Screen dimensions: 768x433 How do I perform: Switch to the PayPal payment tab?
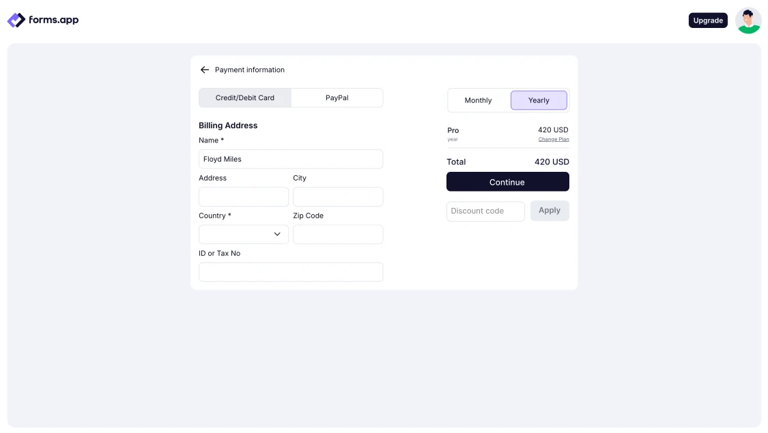337,98
